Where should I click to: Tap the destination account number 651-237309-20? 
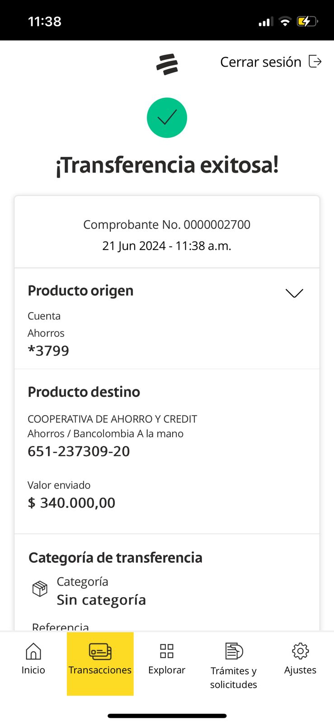point(79,451)
